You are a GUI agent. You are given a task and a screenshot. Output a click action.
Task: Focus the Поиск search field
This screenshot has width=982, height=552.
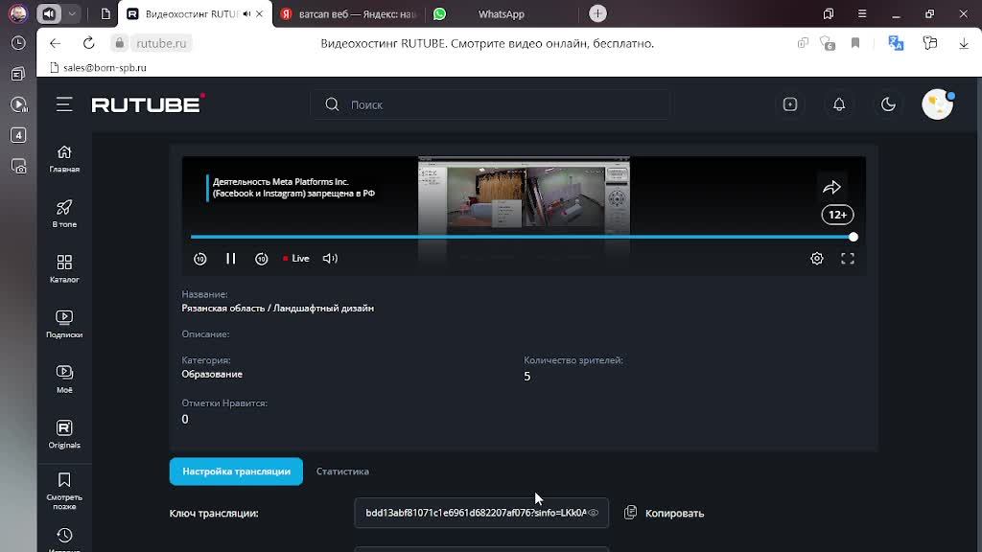490,104
